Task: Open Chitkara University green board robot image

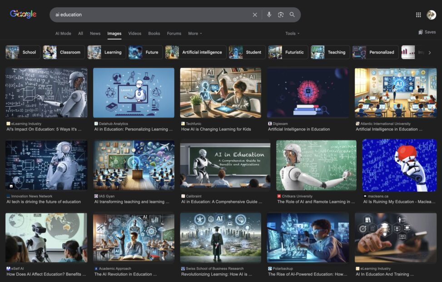Action: pyautogui.click(x=316, y=165)
